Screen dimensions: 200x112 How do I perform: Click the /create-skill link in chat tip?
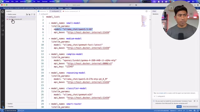coord(162,93)
